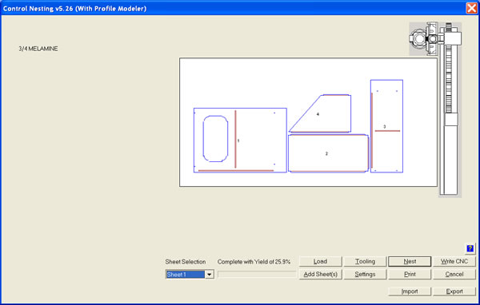
Task: Click the Print button
Action: click(x=410, y=274)
